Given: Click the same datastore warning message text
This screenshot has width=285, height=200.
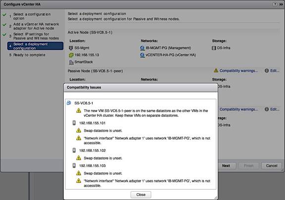Looking at the screenshot, I should (146, 113).
